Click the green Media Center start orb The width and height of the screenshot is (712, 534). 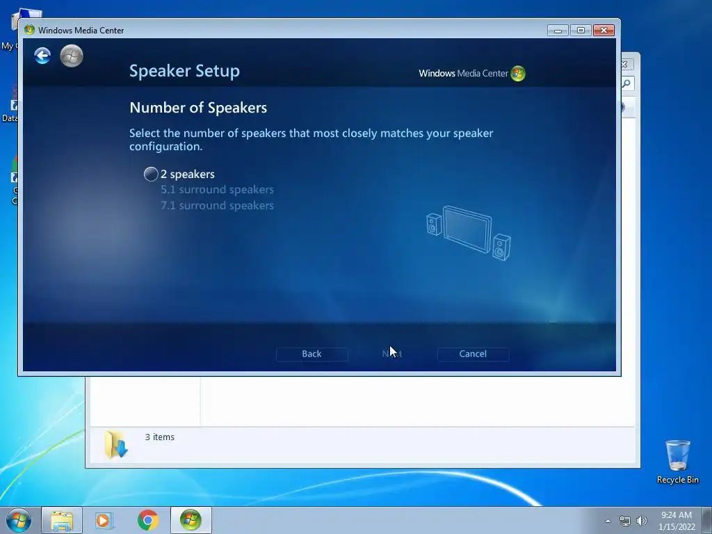pyautogui.click(x=72, y=56)
